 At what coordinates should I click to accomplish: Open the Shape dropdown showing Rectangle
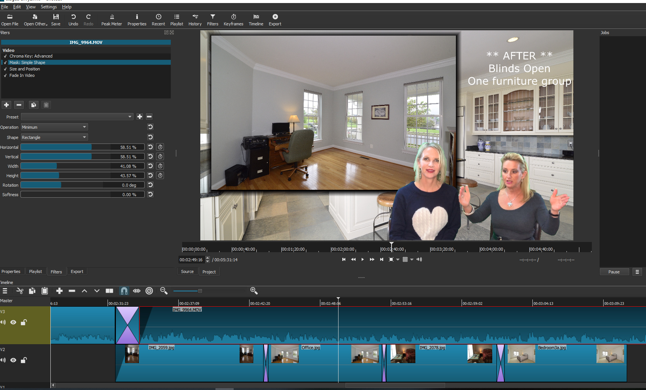55,137
